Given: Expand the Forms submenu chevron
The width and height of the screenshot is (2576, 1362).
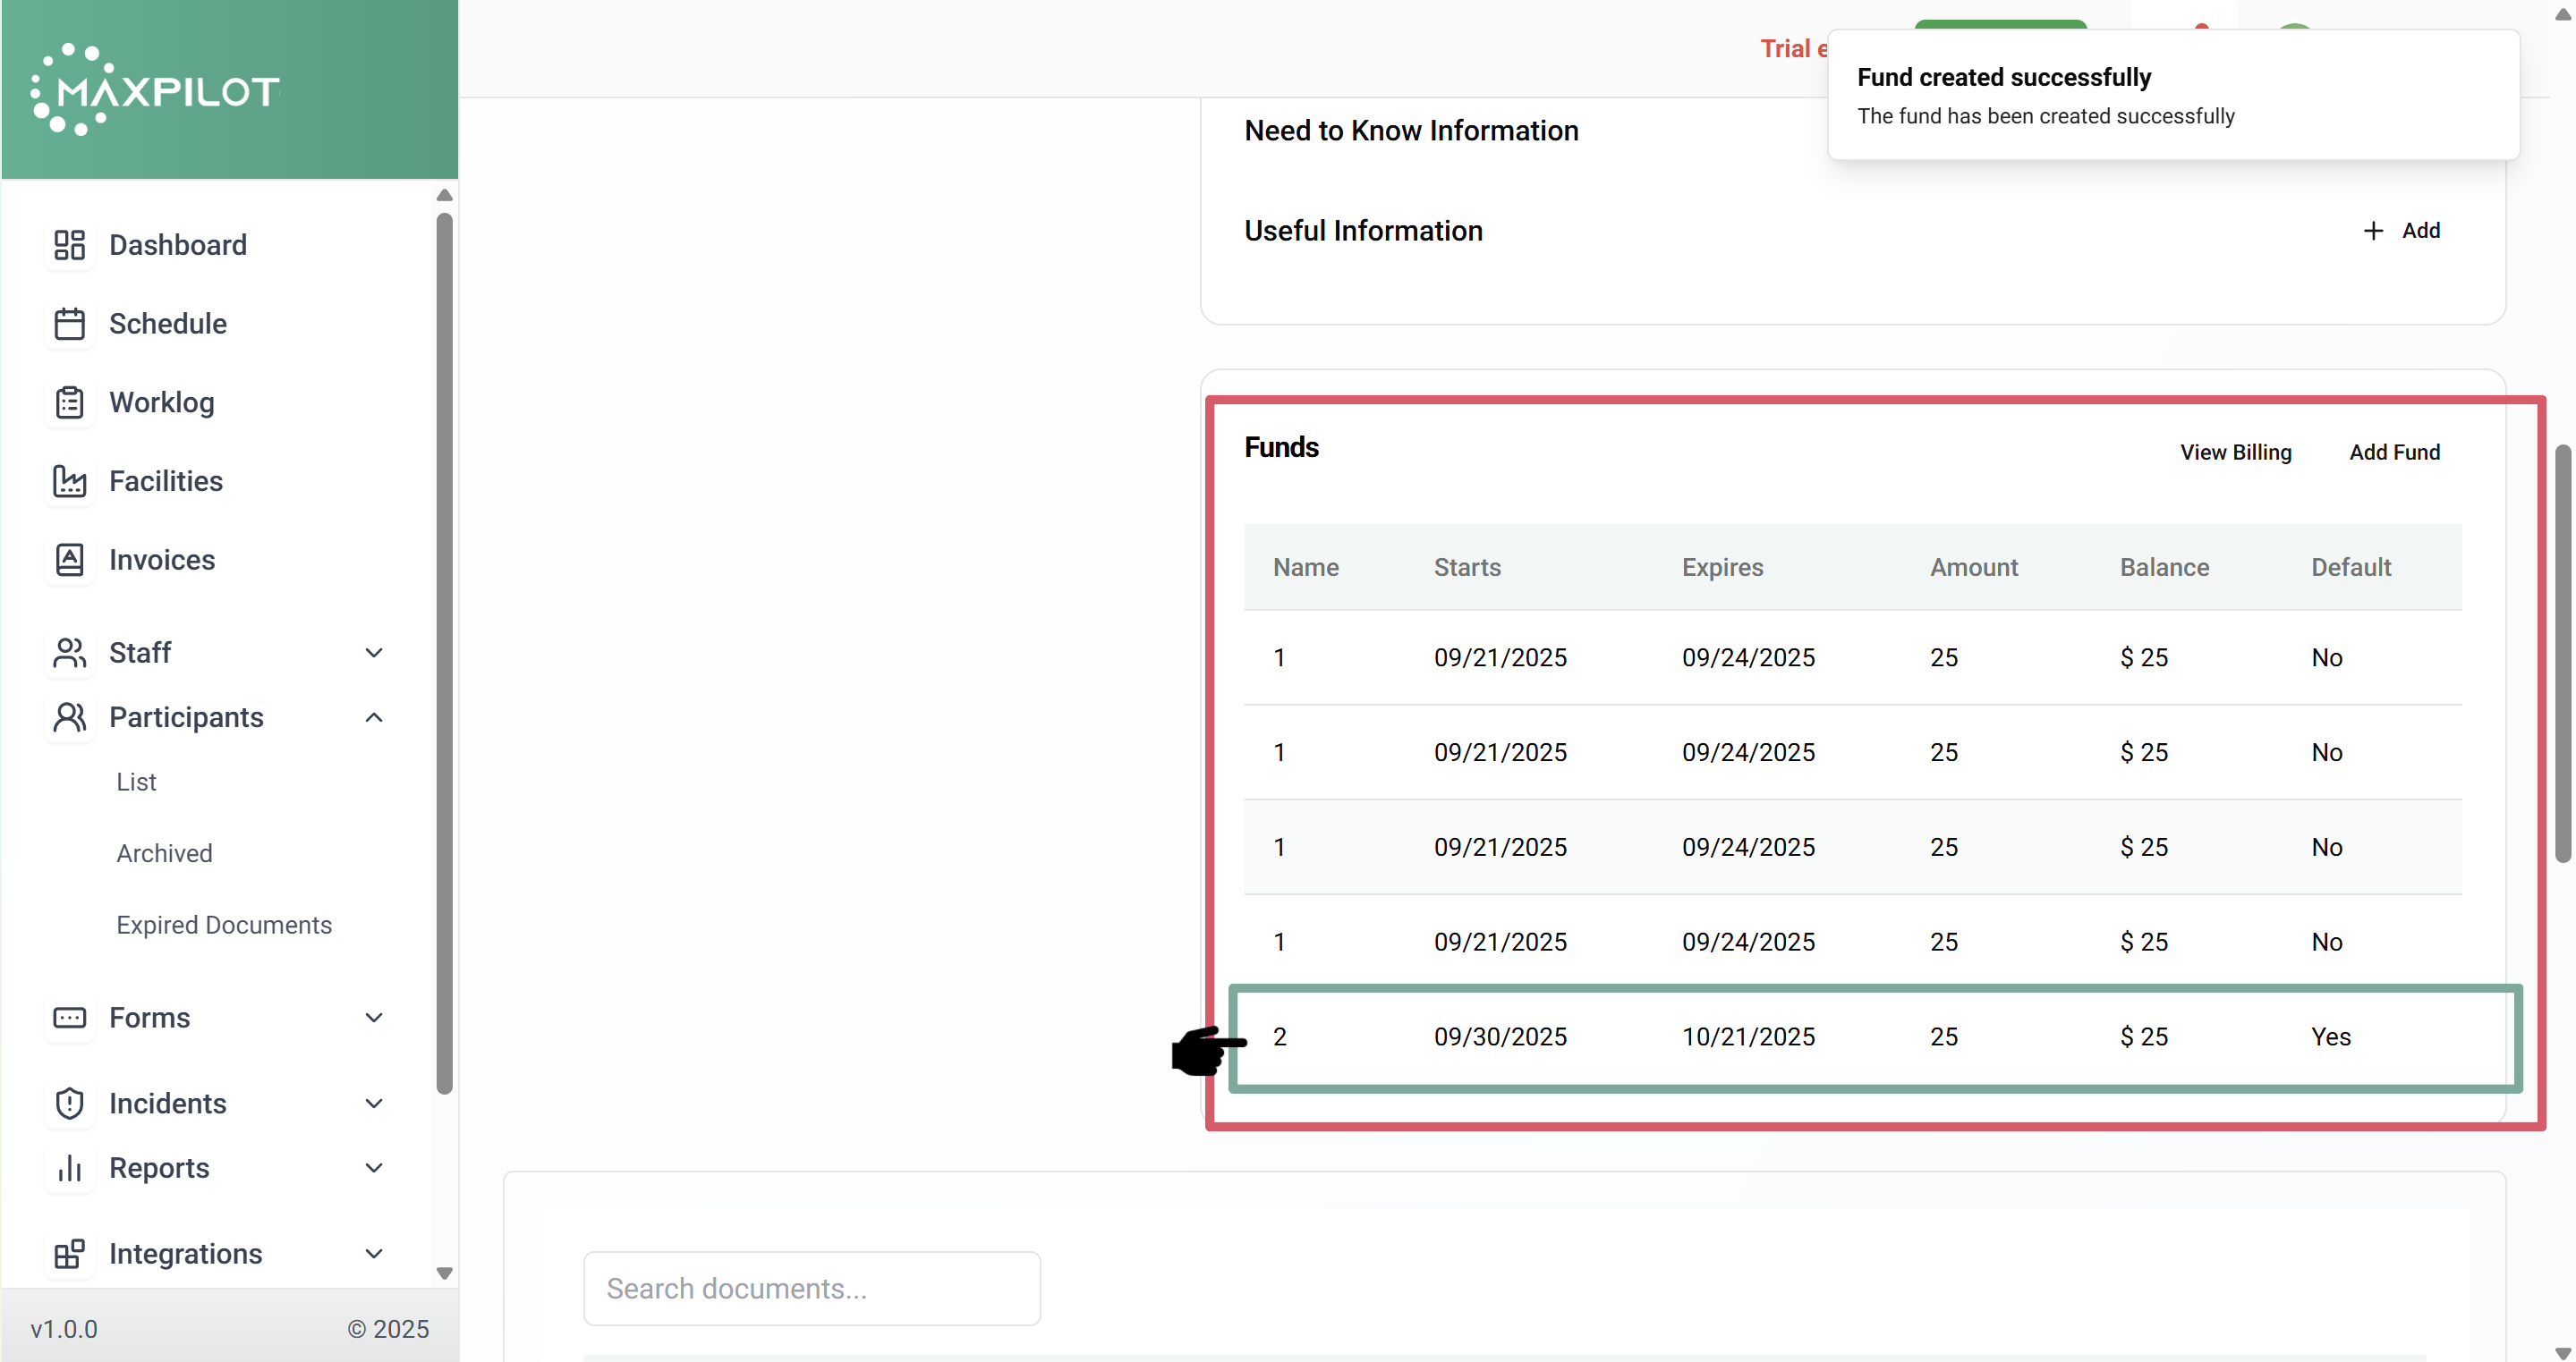Looking at the screenshot, I should pyautogui.click(x=374, y=1018).
